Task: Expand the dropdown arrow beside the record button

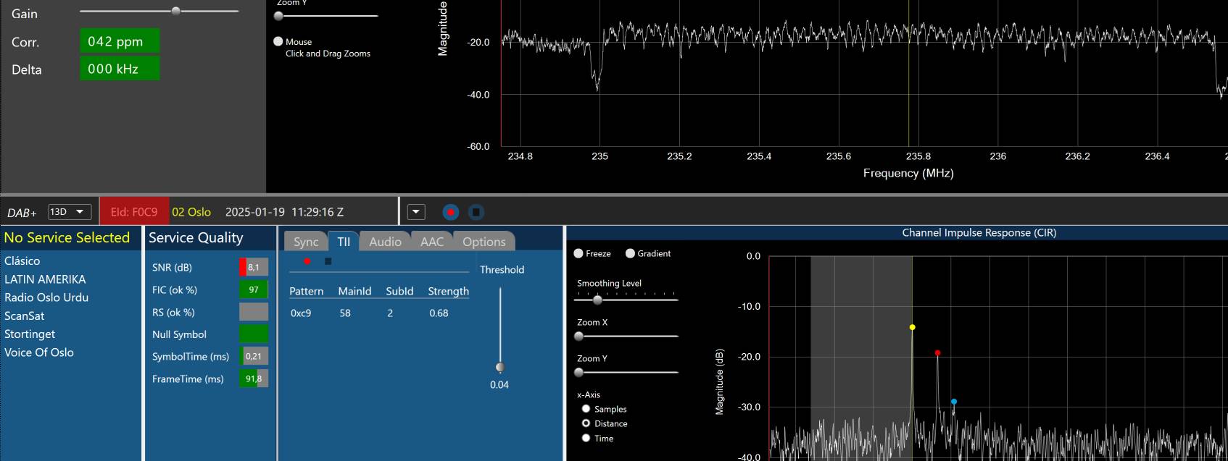Action: tap(416, 212)
